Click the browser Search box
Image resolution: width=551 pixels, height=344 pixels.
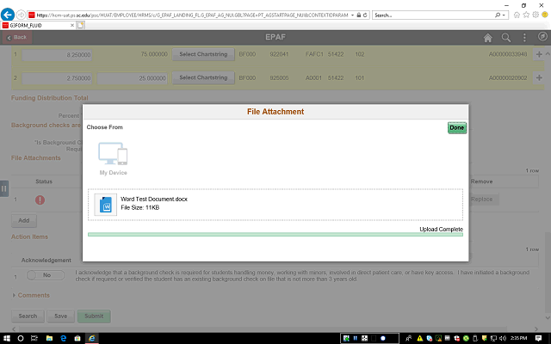pyautogui.click(x=433, y=15)
